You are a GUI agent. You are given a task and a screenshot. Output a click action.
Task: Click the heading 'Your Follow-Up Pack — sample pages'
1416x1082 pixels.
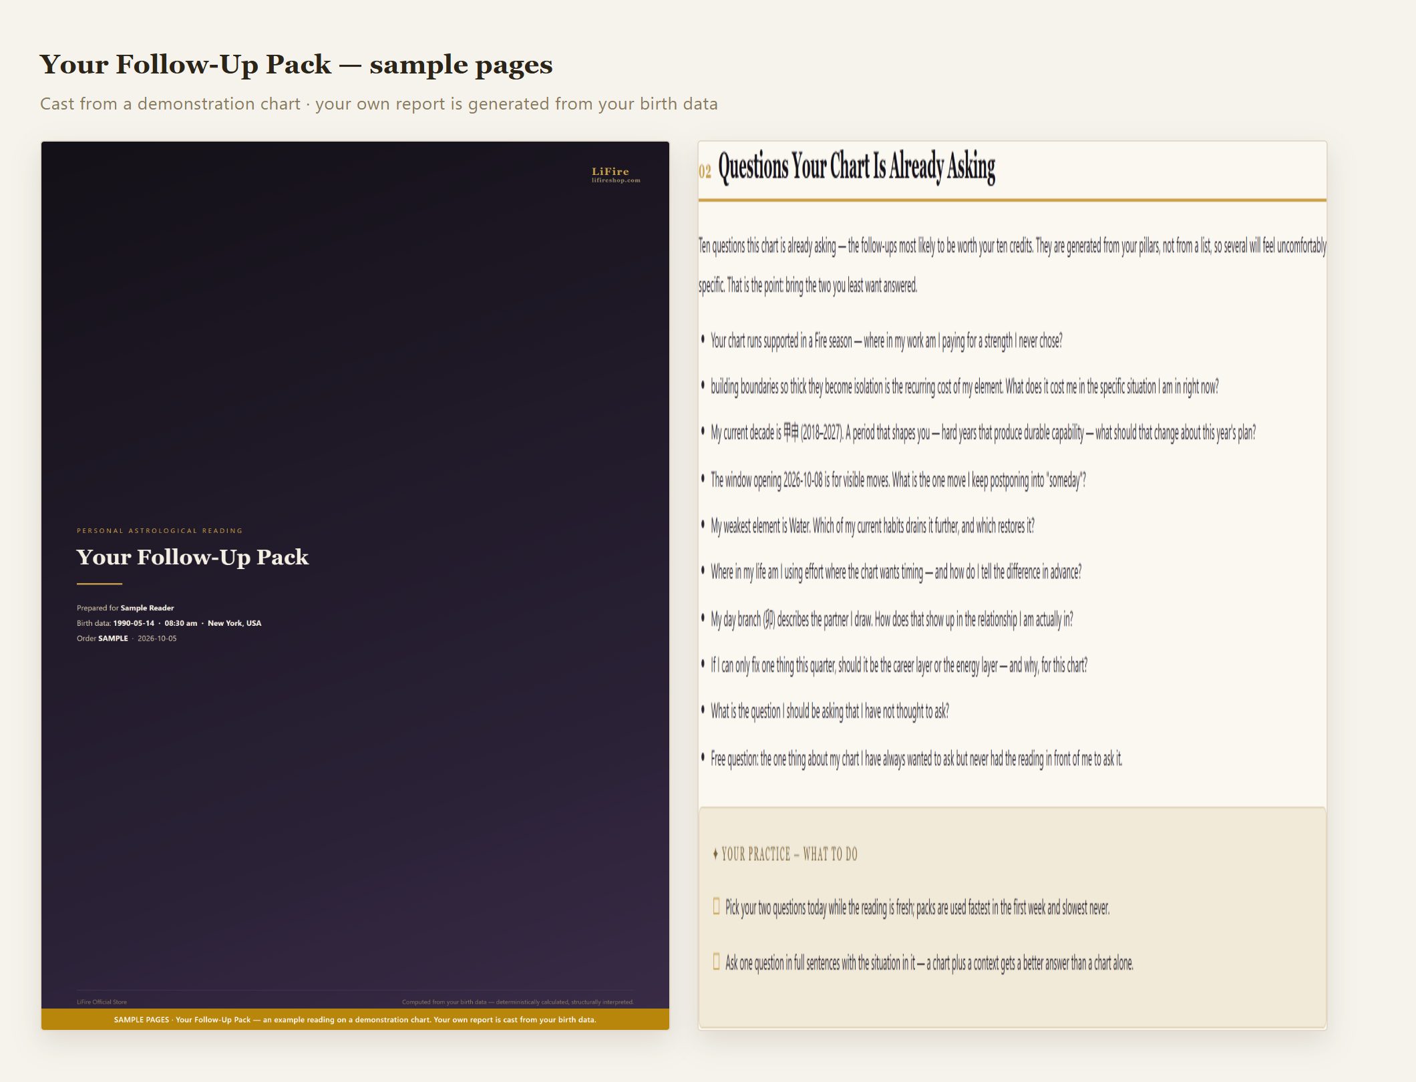pyautogui.click(x=296, y=65)
